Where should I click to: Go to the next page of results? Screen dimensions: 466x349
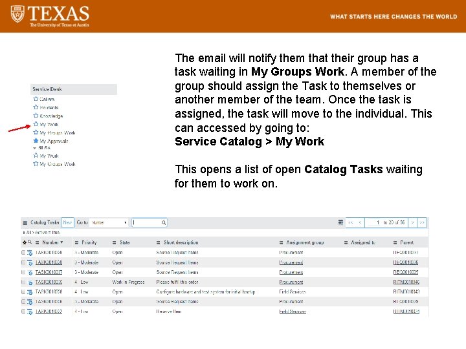click(412, 222)
